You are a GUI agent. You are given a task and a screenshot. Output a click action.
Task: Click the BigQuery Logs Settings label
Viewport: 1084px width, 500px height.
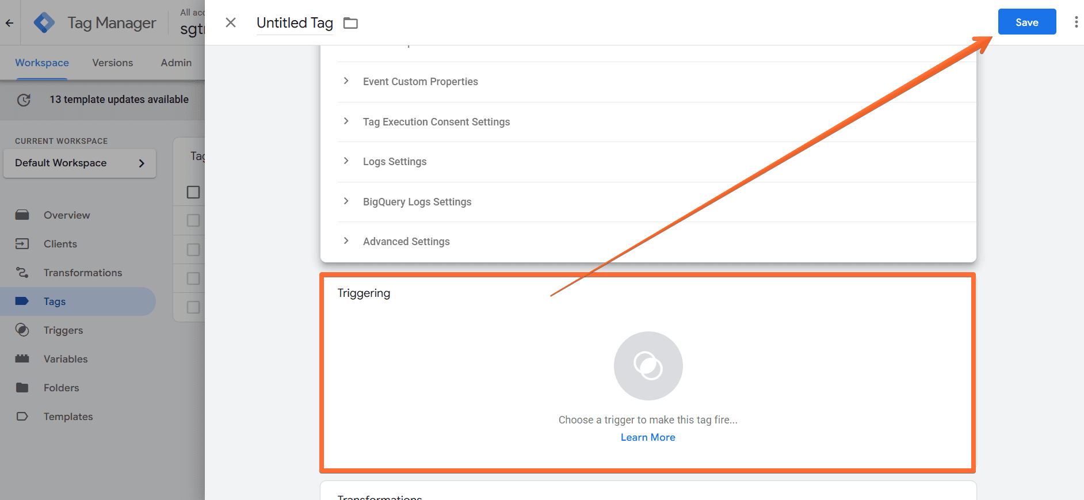pos(417,202)
